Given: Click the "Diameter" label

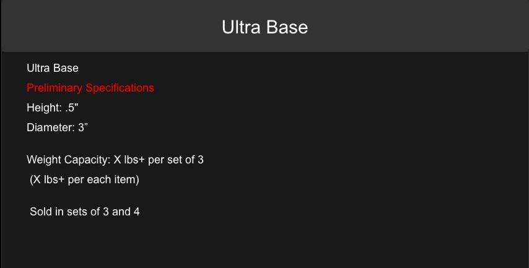Looking at the screenshot, I should (48, 128).
